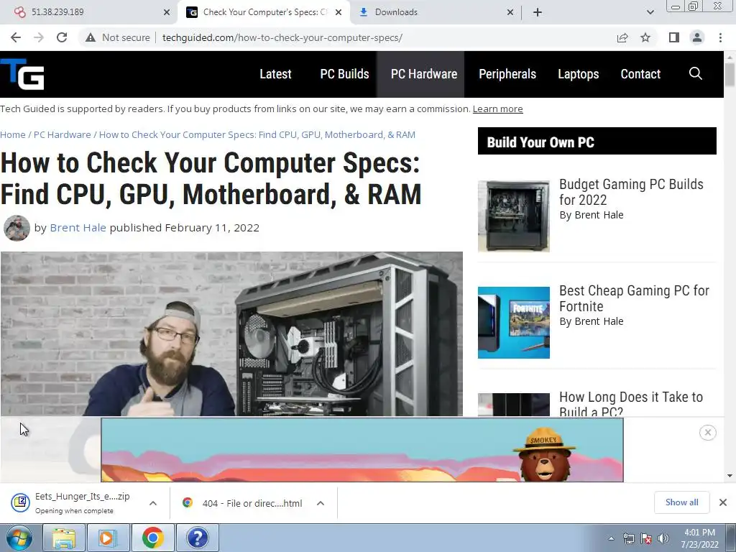
Task: Open Windows Explorer from taskbar
Action: pyautogui.click(x=64, y=538)
